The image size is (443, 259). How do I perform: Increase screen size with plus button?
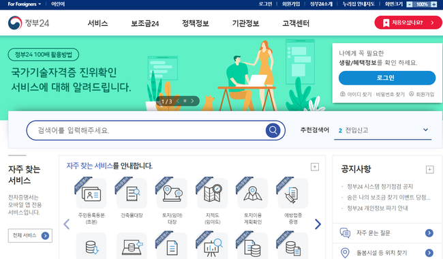click(433, 4)
